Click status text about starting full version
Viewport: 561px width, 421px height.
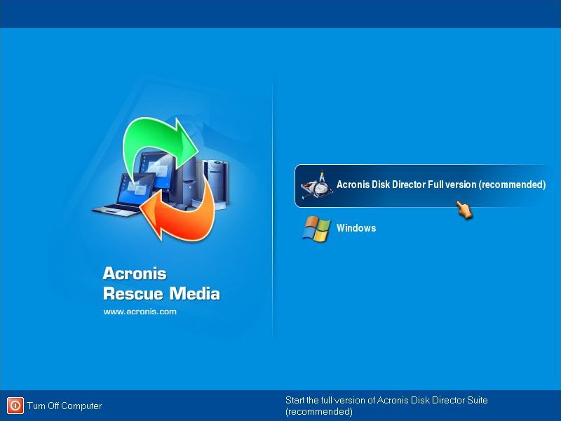point(386,406)
